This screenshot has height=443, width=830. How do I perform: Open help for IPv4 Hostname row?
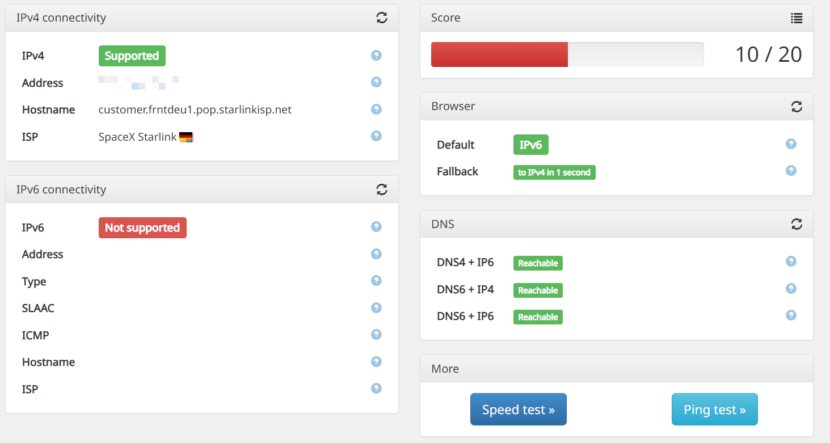pos(376,109)
